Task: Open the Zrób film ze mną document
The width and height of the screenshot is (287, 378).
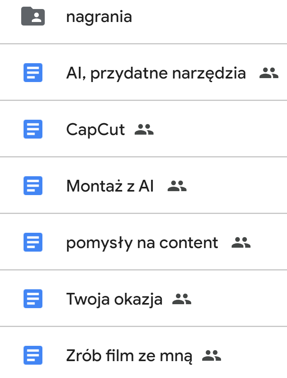Action: (129, 356)
